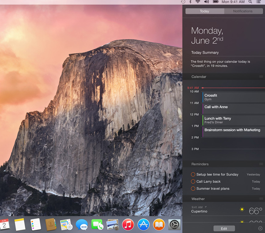Image resolution: width=265 pixels, height=233 pixels.
Task: Mark "Setup tee time for Sunday" complete
Action: click(x=193, y=174)
